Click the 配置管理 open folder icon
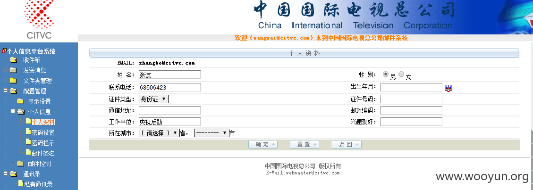This screenshot has height=190, width=533. coord(13,91)
